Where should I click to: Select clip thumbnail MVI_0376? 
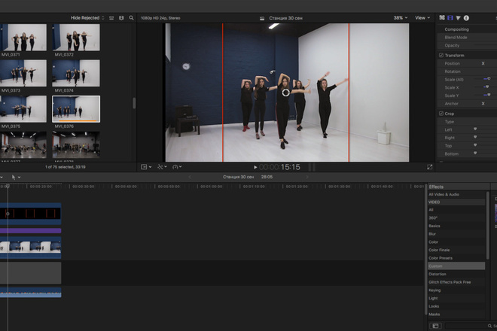coord(76,109)
